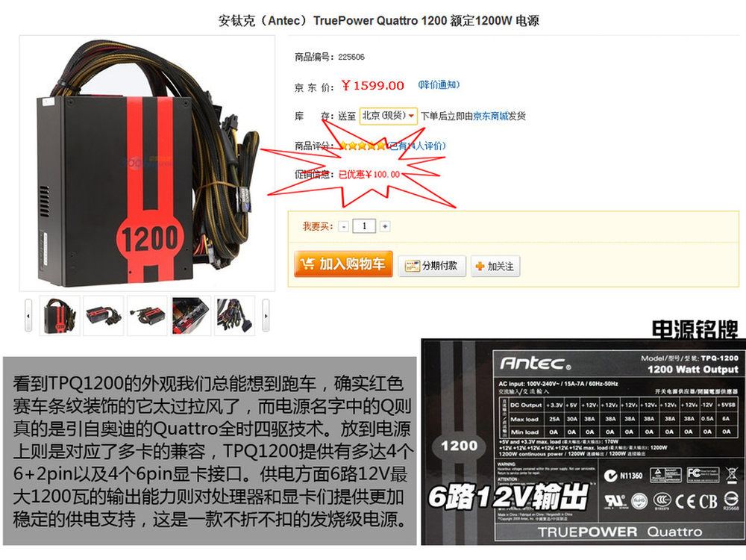This screenshot has width=746, height=560.
Task: Select the fourth thumbnail, the PSU close-up
Action: [191, 315]
